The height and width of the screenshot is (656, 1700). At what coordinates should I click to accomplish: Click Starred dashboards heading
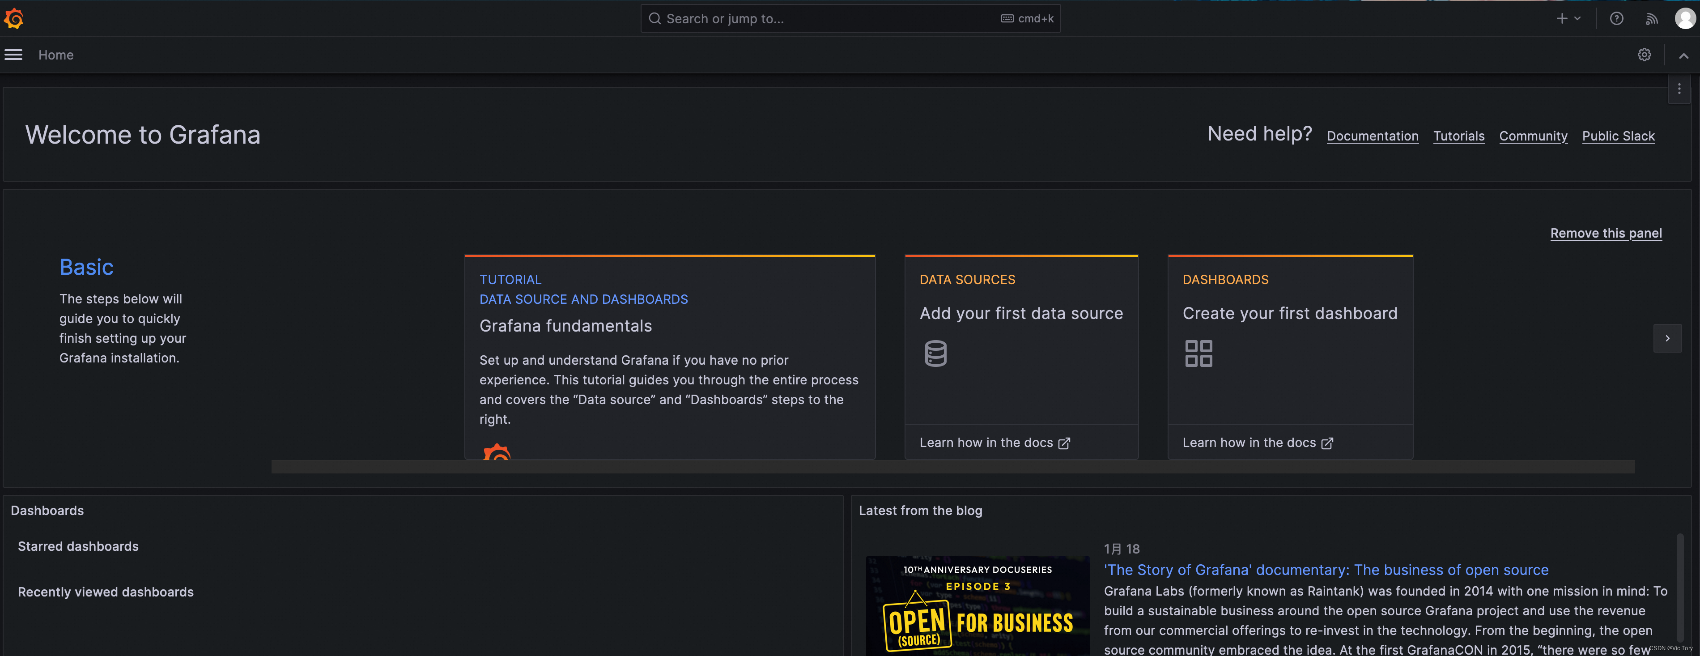(x=78, y=546)
